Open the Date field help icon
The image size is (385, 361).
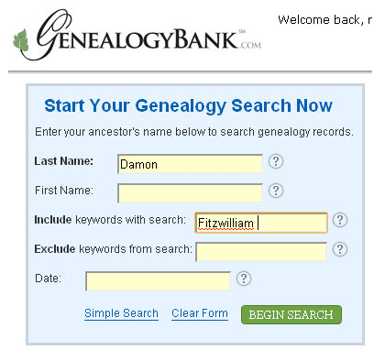(244, 279)
